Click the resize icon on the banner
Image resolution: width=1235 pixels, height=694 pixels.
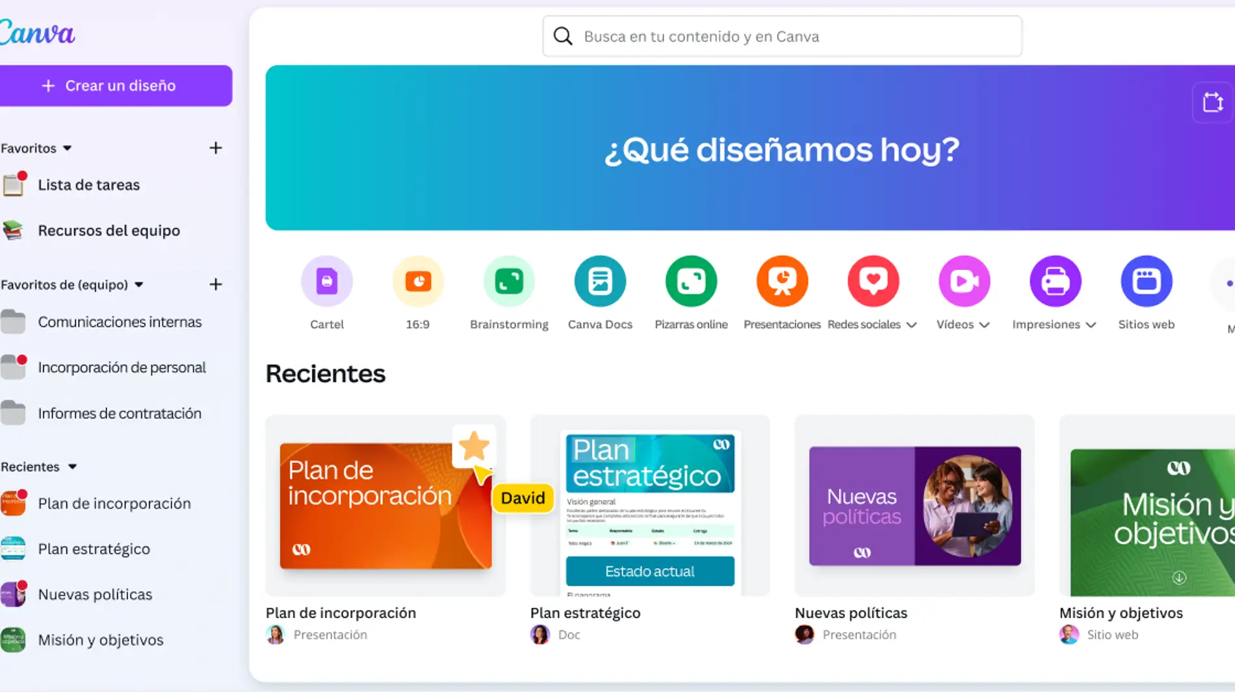coord(1212,102)
